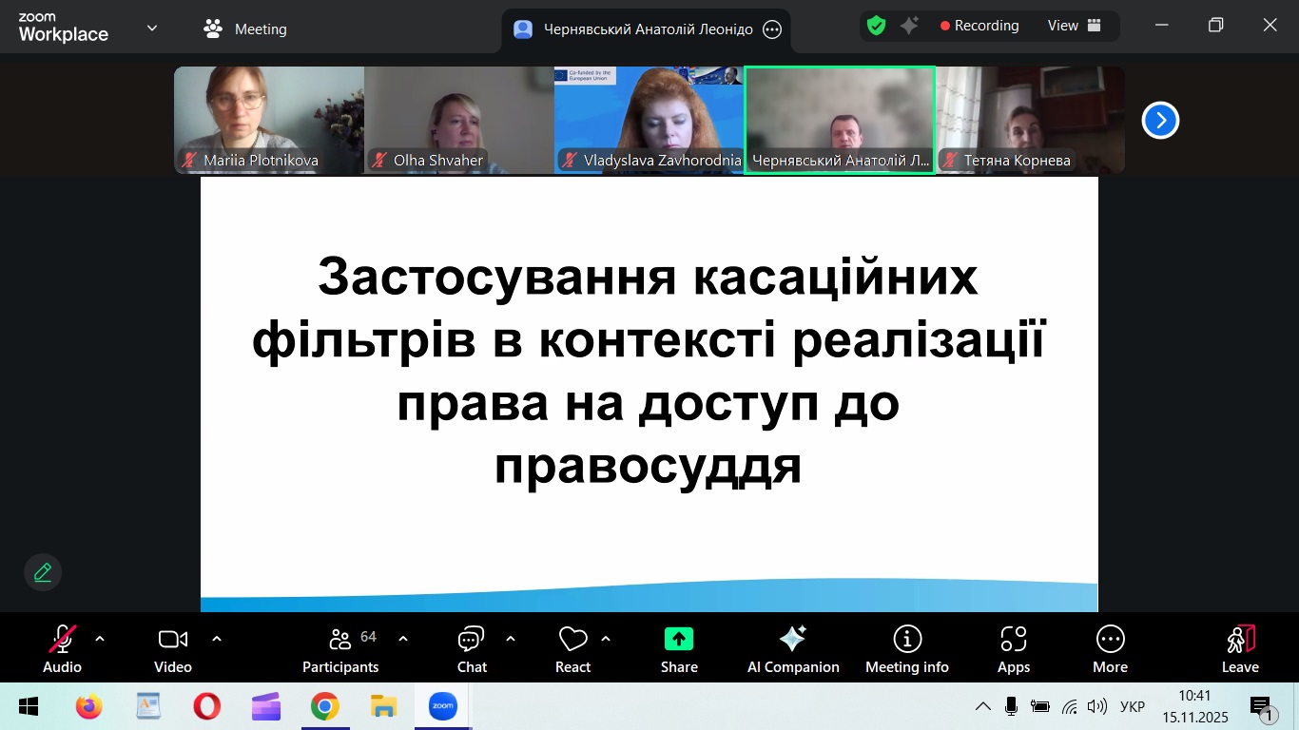The image size is (1299, 730).
Task: Open Google Chrome from the taskbar
Action: [x=324, y=706]
